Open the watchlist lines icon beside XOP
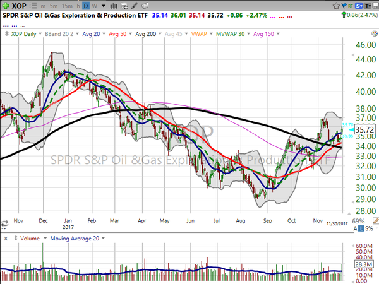 tap(34, 6)
